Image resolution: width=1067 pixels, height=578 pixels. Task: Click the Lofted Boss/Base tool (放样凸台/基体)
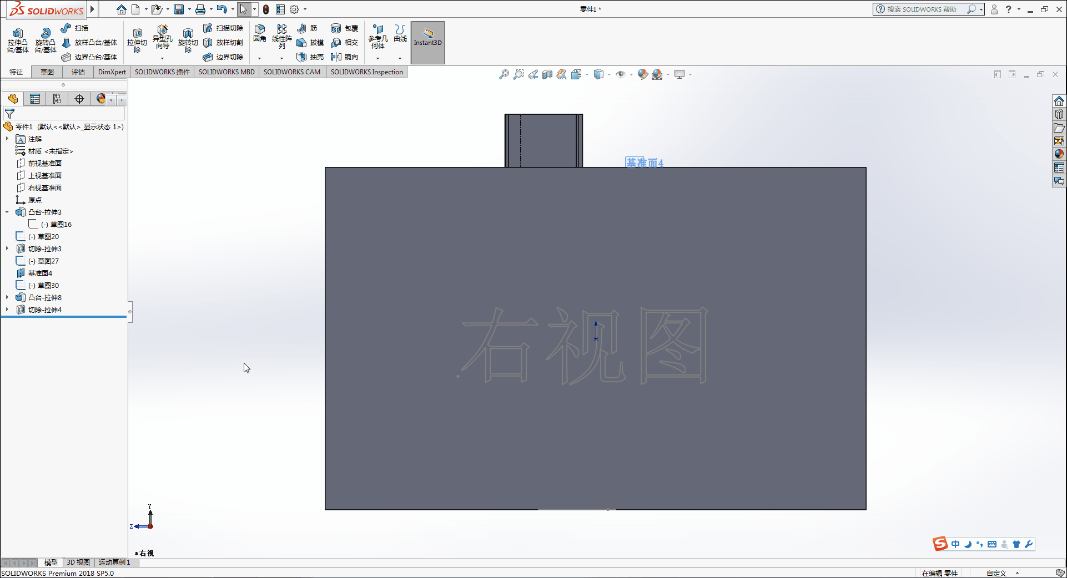(89, 42)
